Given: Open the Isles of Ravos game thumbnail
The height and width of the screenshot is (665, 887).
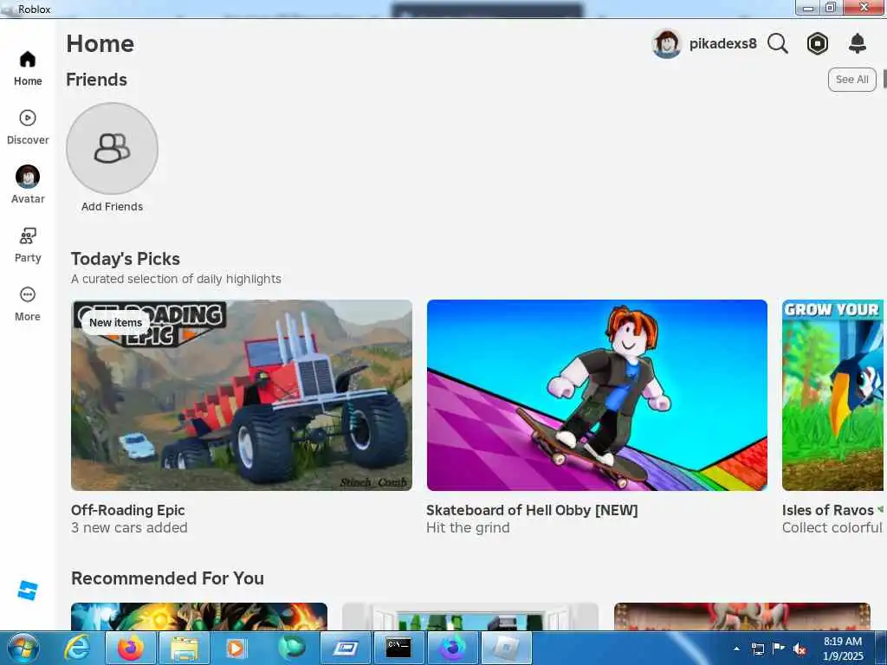Looking at the screenshot, I should (832, 395).
